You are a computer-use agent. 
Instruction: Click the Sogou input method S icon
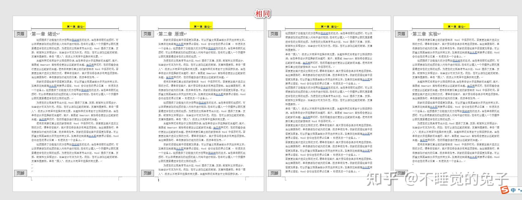[x=505, y=190]
